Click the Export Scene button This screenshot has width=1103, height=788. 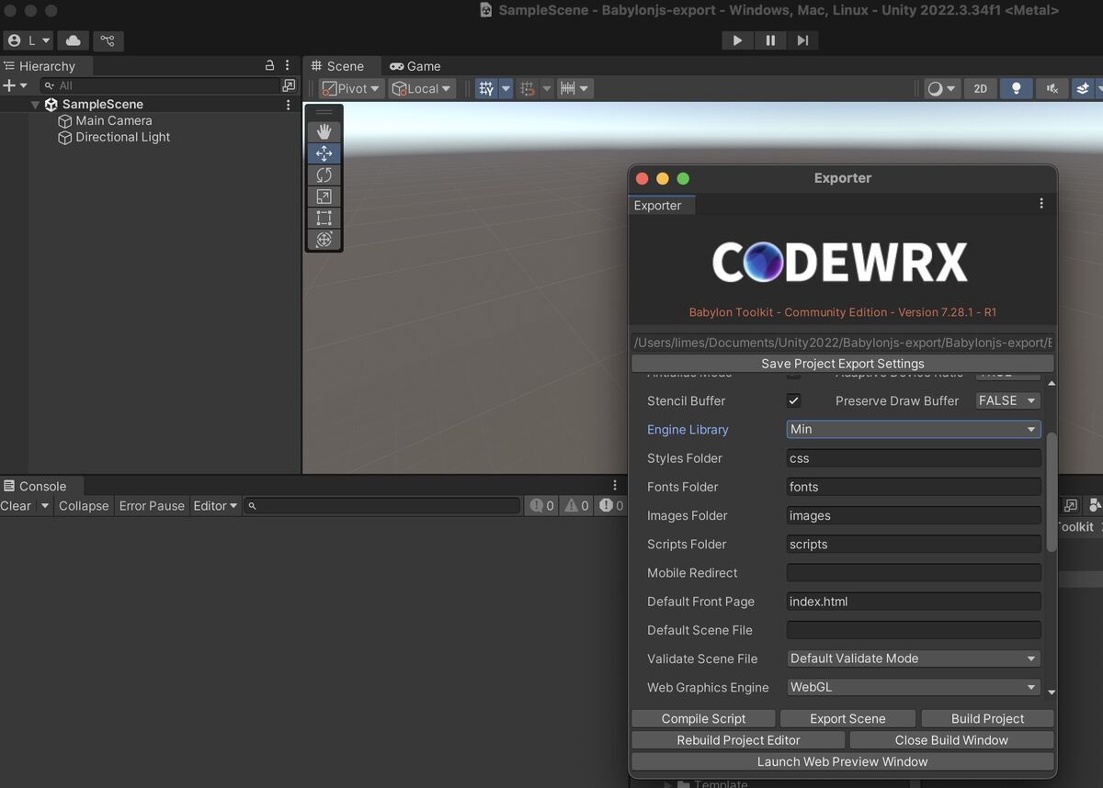(x=847, y=718)
